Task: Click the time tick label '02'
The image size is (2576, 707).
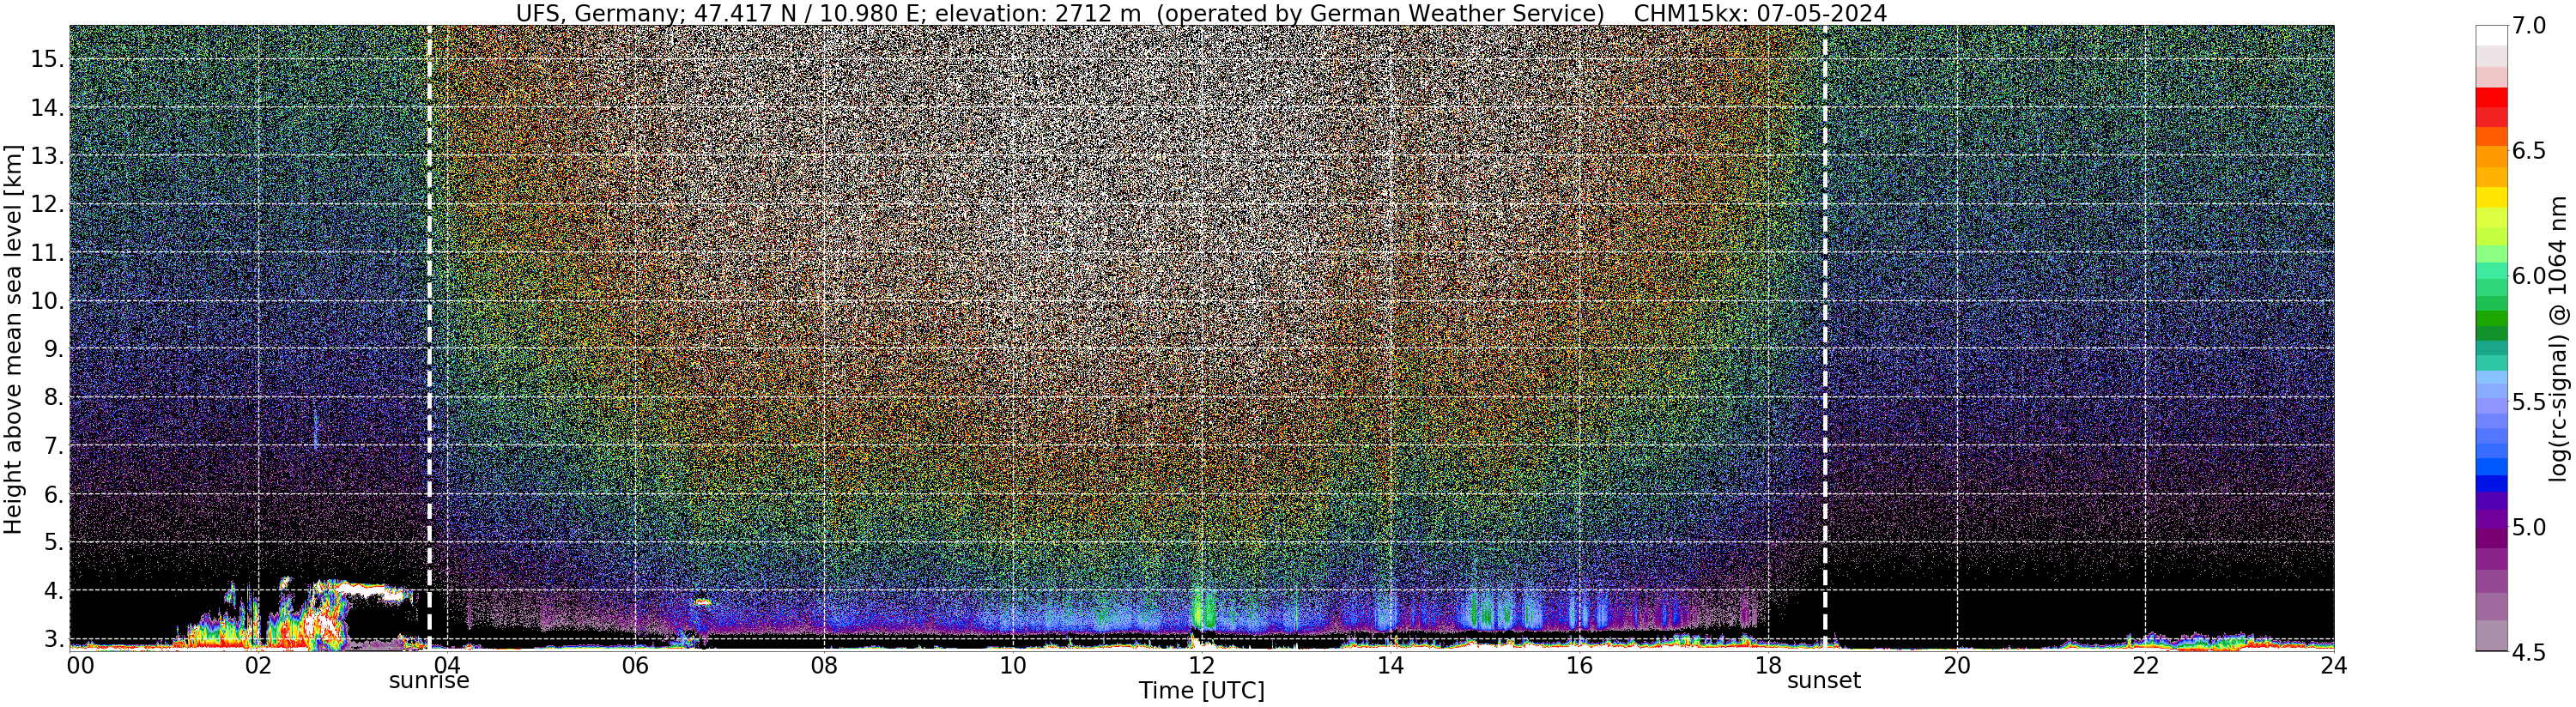Action: click(x=258, y=666)
